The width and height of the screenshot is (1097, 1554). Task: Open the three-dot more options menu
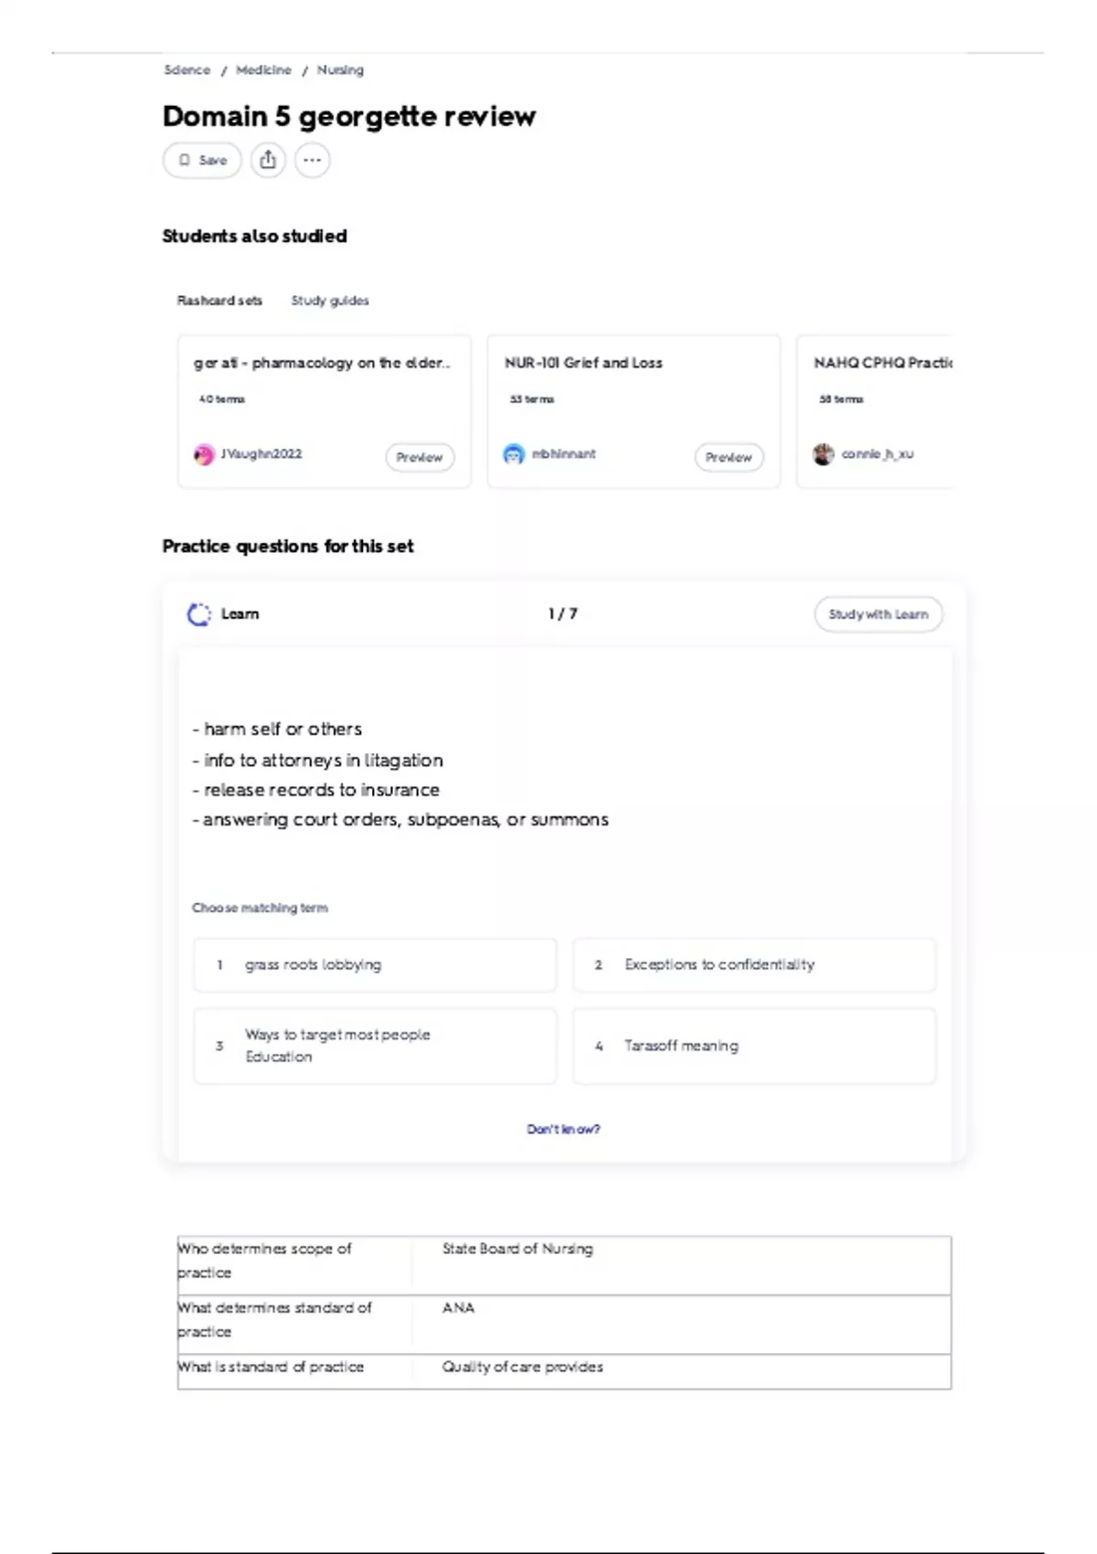coord(312,160)
